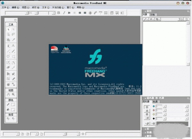Click the fill color swatch under 颜色
Image resolution: width=192 pixels, height=139 pixels.
coord(13,110)
